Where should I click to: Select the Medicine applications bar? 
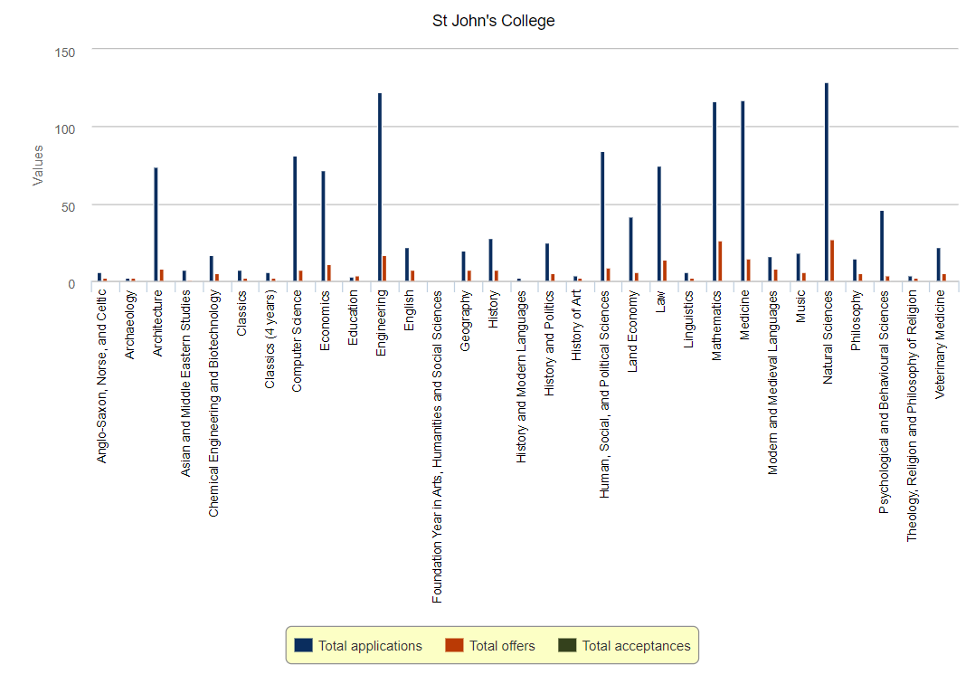(x=743, y=192)
